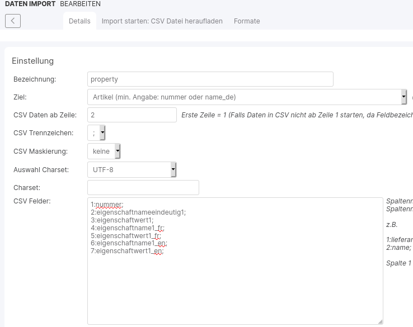This screenshot has width=413, height=327.
Task: Click line 1:nummer; in textarea
Action: 107,205
